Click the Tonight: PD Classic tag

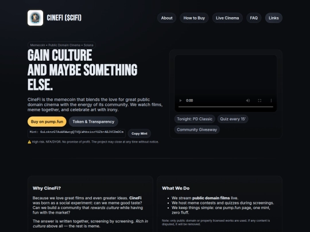195,119
